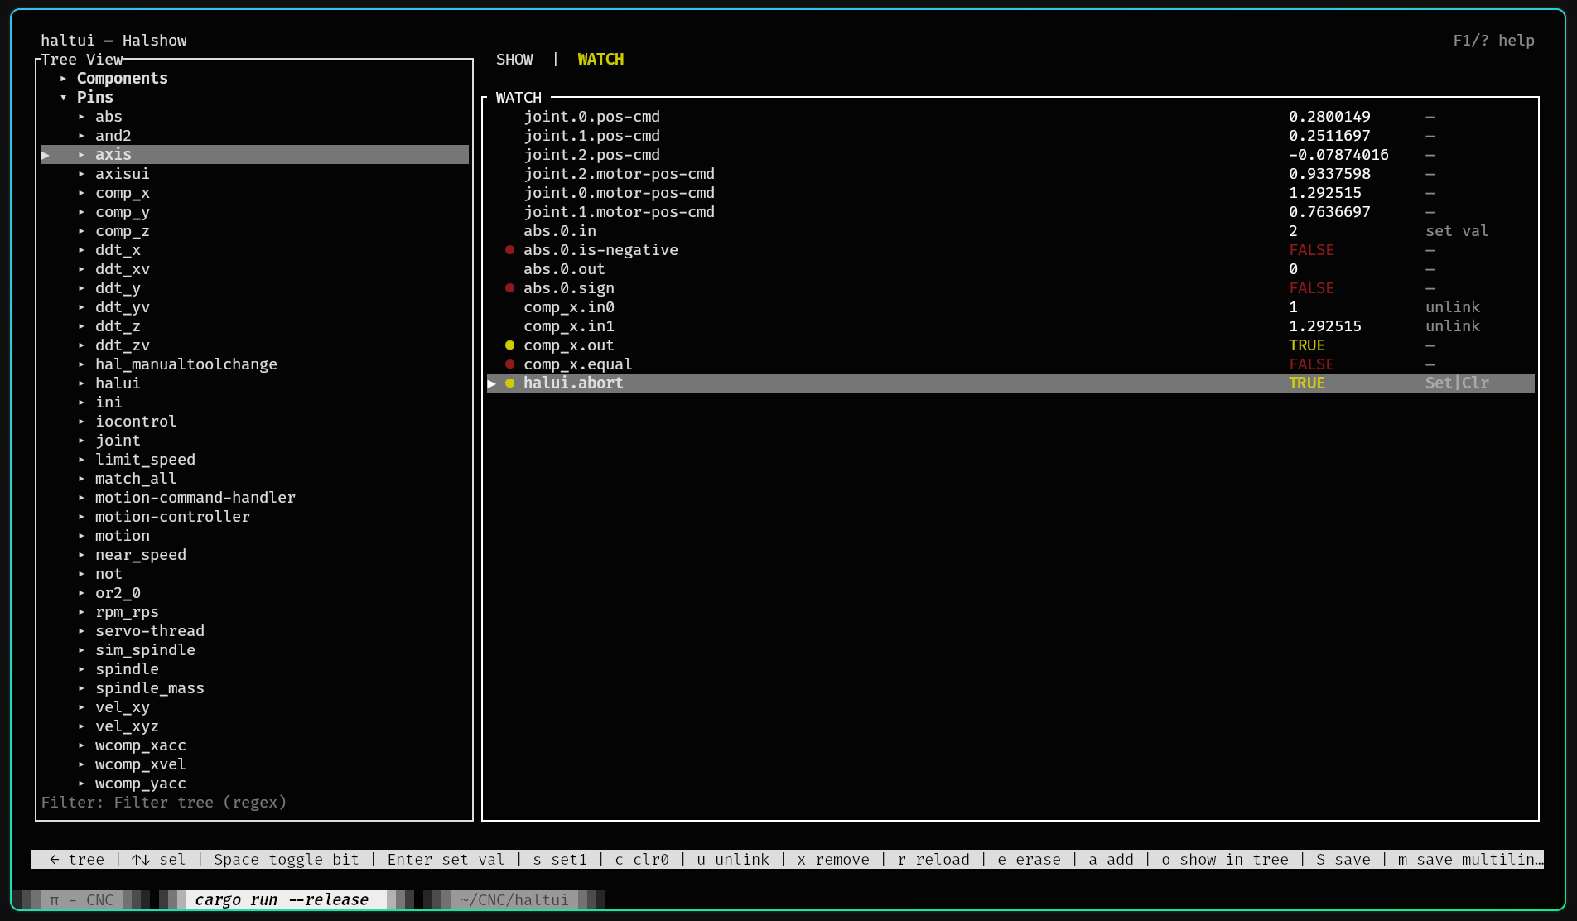Image resolution: width=1577 pixels, height=921 pixels.
Task: Expand the joint pin group
Action: [81, 441]
